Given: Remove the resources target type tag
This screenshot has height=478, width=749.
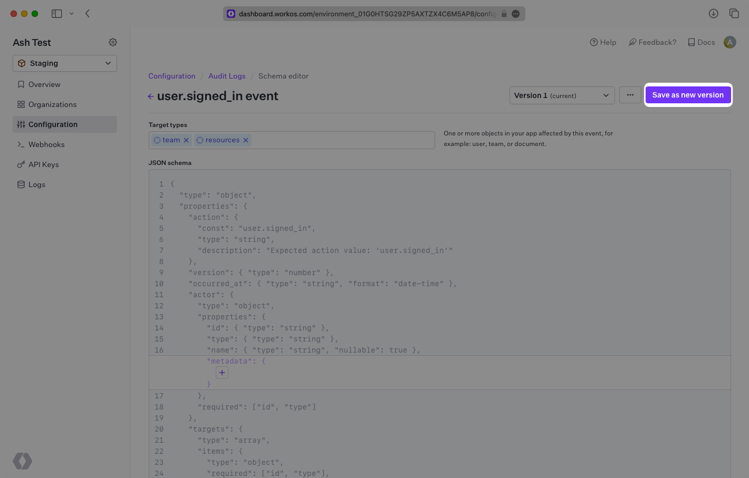Looking at the screenshot, I should pos(246,140).
